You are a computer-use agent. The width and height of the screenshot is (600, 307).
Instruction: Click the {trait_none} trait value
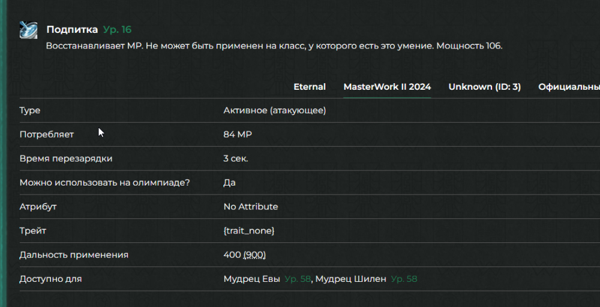tap(249, 230)
